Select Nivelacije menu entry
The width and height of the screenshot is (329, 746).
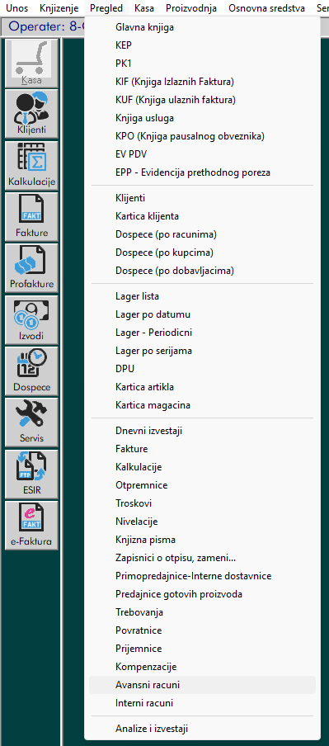[202, 522]
